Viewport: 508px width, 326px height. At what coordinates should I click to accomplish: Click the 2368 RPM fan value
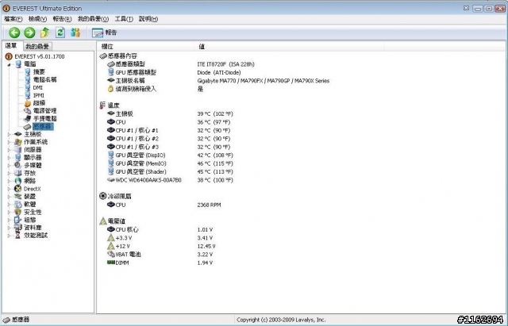(209, 205)
